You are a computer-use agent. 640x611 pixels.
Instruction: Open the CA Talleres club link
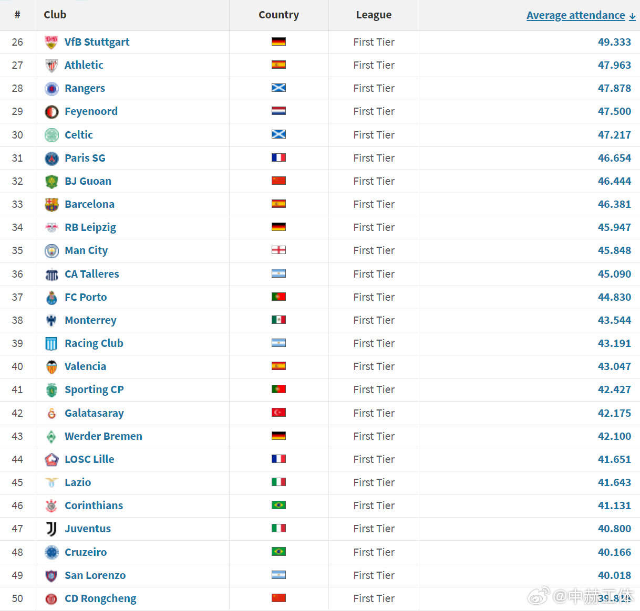[x=91, y=274]
